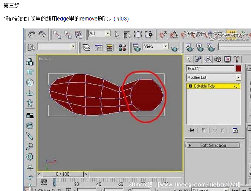Click the Configure Modifier Sets icon
The image size is (251, 191).
(235, 130)
